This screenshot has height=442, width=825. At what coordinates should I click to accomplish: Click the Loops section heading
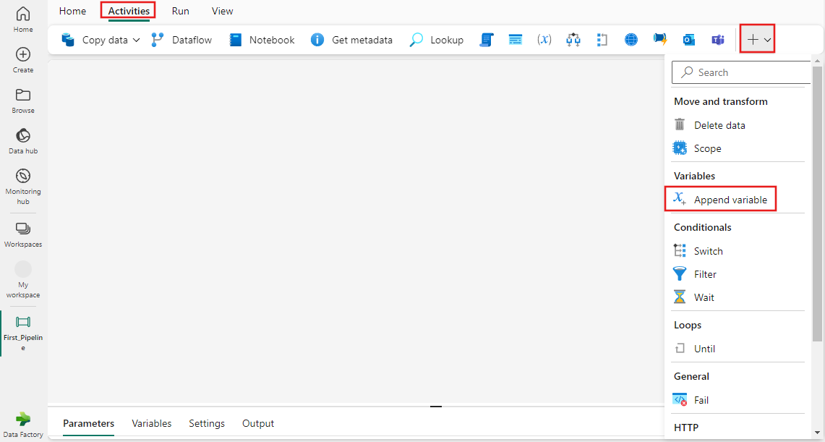click(688, 326)
